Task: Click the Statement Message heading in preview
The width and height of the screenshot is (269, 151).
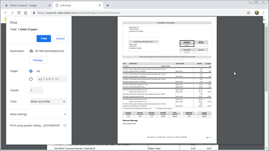Action: click(x=130, y=121)
